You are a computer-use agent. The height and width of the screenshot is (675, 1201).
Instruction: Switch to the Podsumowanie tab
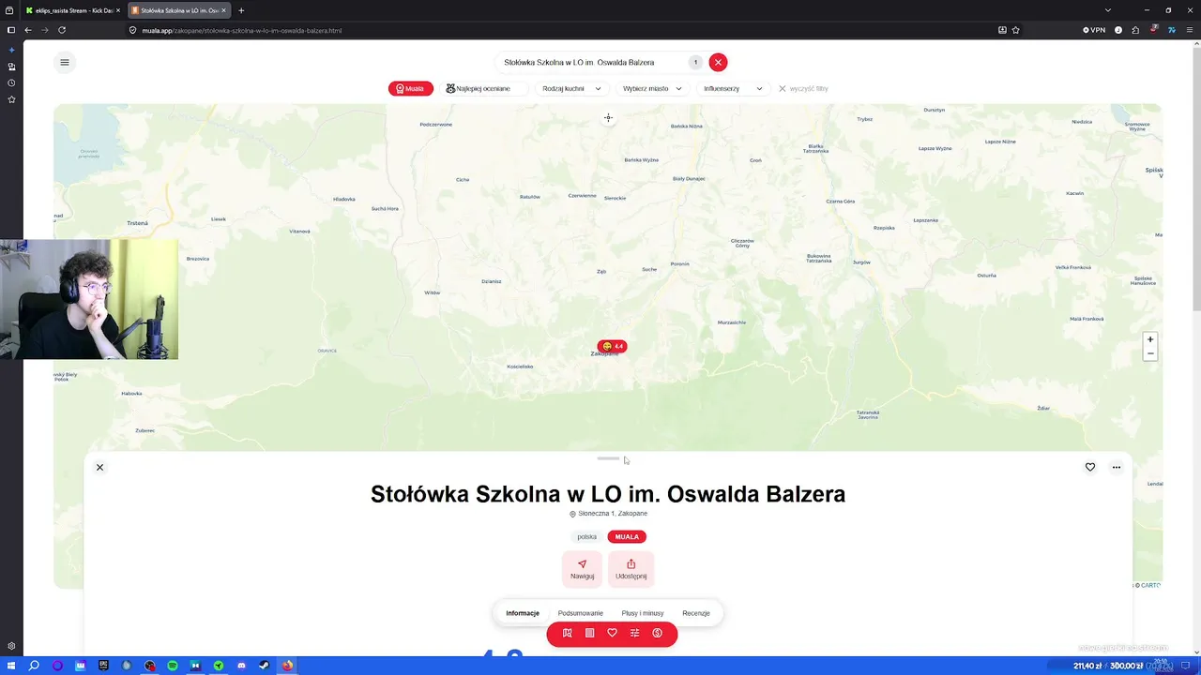(x=581, y=613)
